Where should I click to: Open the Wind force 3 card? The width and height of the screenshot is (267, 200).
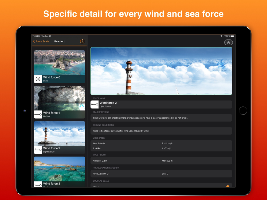pos(60,172)
